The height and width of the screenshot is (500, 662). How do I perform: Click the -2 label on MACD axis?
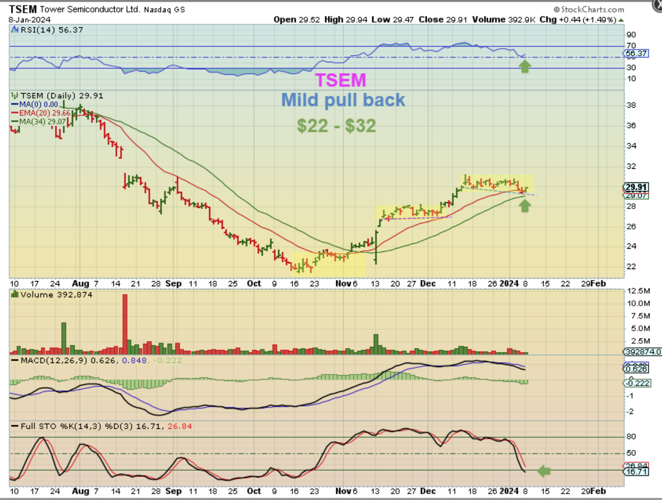[x=630, y=412]
